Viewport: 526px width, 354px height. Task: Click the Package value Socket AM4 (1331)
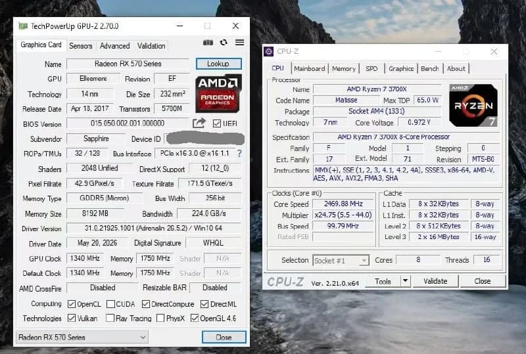tap(377, 111)
